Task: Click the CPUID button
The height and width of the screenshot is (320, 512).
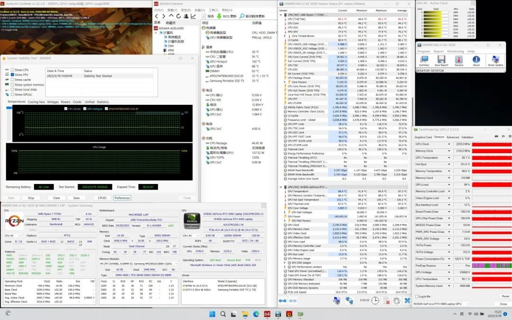Action: (x=102, y=198)
